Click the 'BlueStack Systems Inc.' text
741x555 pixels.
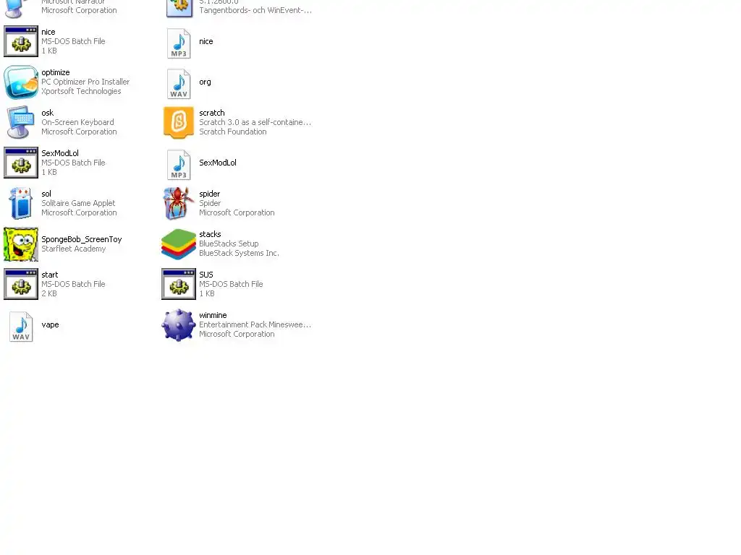(239, 253)
